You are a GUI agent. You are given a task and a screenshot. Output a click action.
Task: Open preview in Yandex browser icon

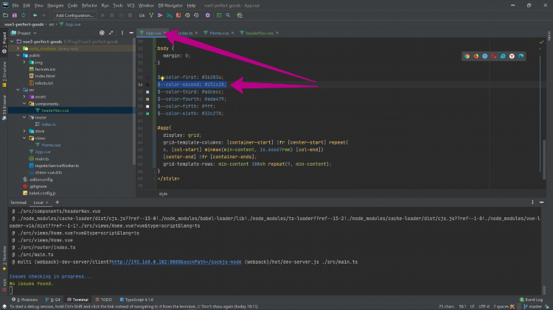tap(512, 57)
